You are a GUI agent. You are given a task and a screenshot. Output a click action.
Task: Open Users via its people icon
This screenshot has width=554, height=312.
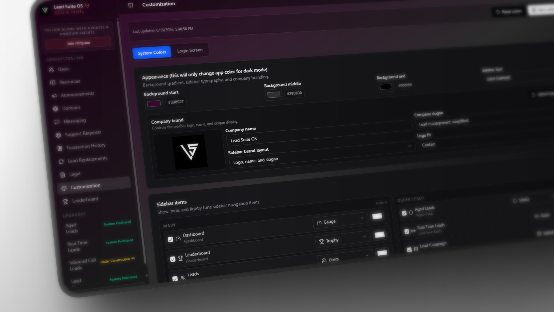pos(51,70)
